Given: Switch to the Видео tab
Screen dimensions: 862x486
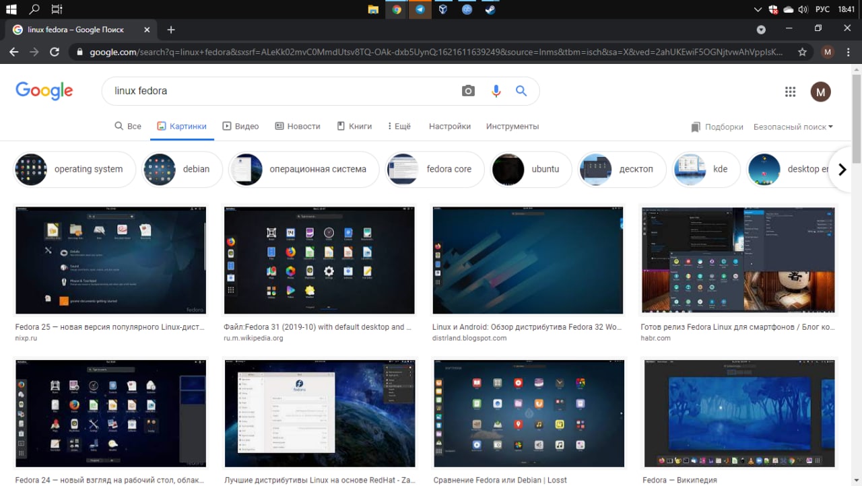Looking at the screenshot, I should pyautogui.click(x=240, y=127).
